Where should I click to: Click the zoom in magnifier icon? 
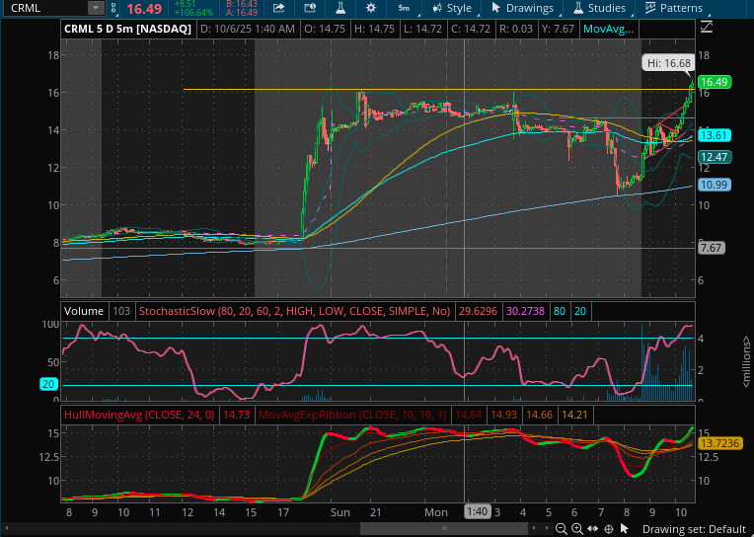click(x=576, y=529)
